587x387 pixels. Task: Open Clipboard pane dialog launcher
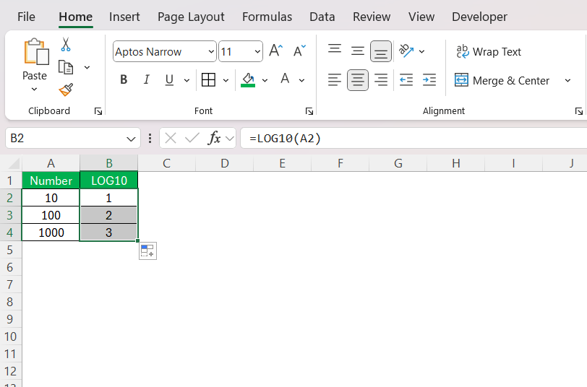tap(98, 111)
